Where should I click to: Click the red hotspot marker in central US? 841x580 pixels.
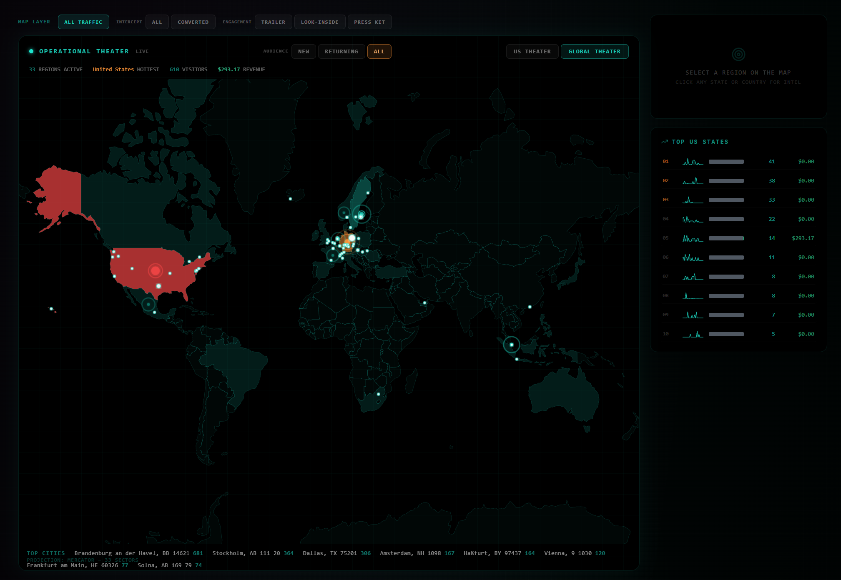[x=156, y=271]
